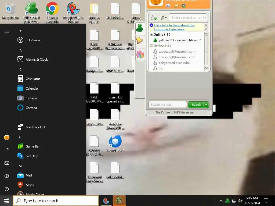Select the Spoopy games folder on the desktop

(94, 13)
